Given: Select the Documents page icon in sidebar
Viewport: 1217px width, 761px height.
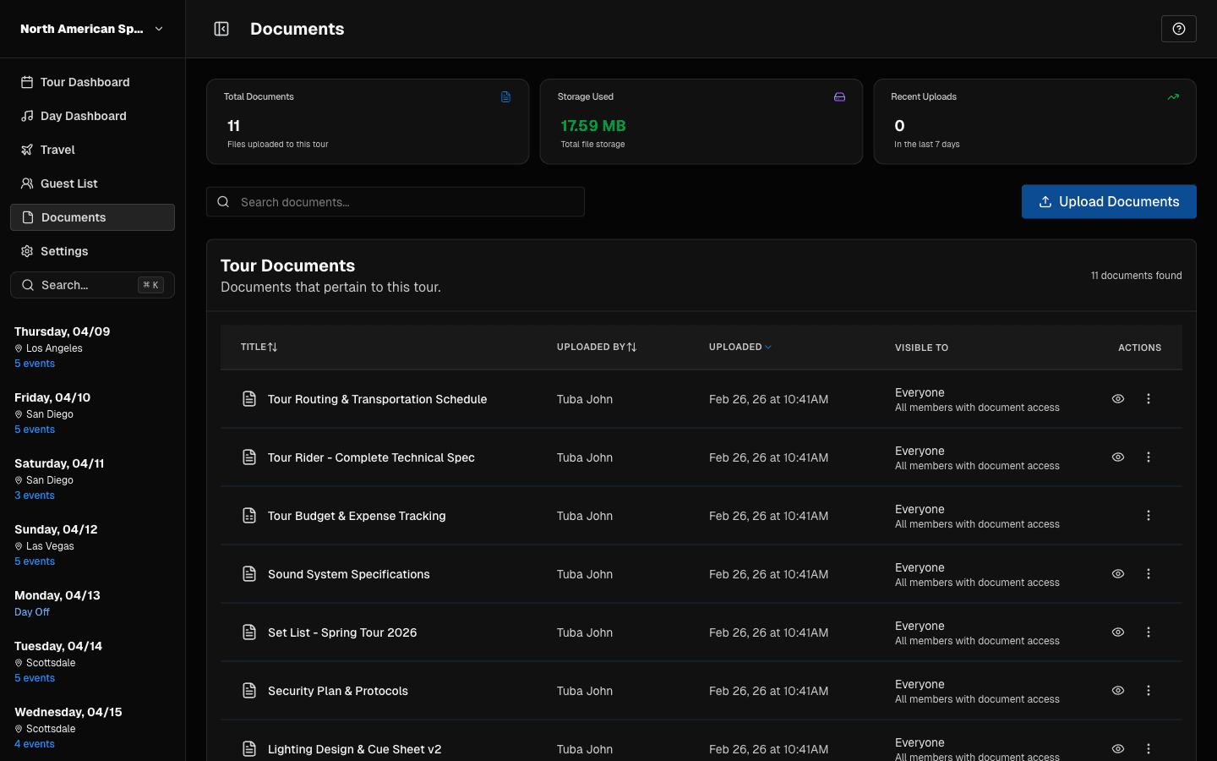Looking at the screenshot, I should click(26, 216).
